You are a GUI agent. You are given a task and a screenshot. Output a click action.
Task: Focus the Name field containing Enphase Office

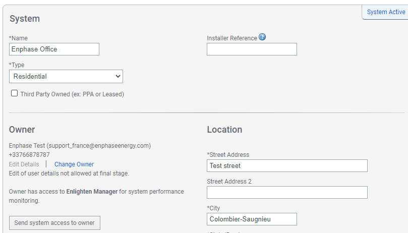tap(54, 49)
